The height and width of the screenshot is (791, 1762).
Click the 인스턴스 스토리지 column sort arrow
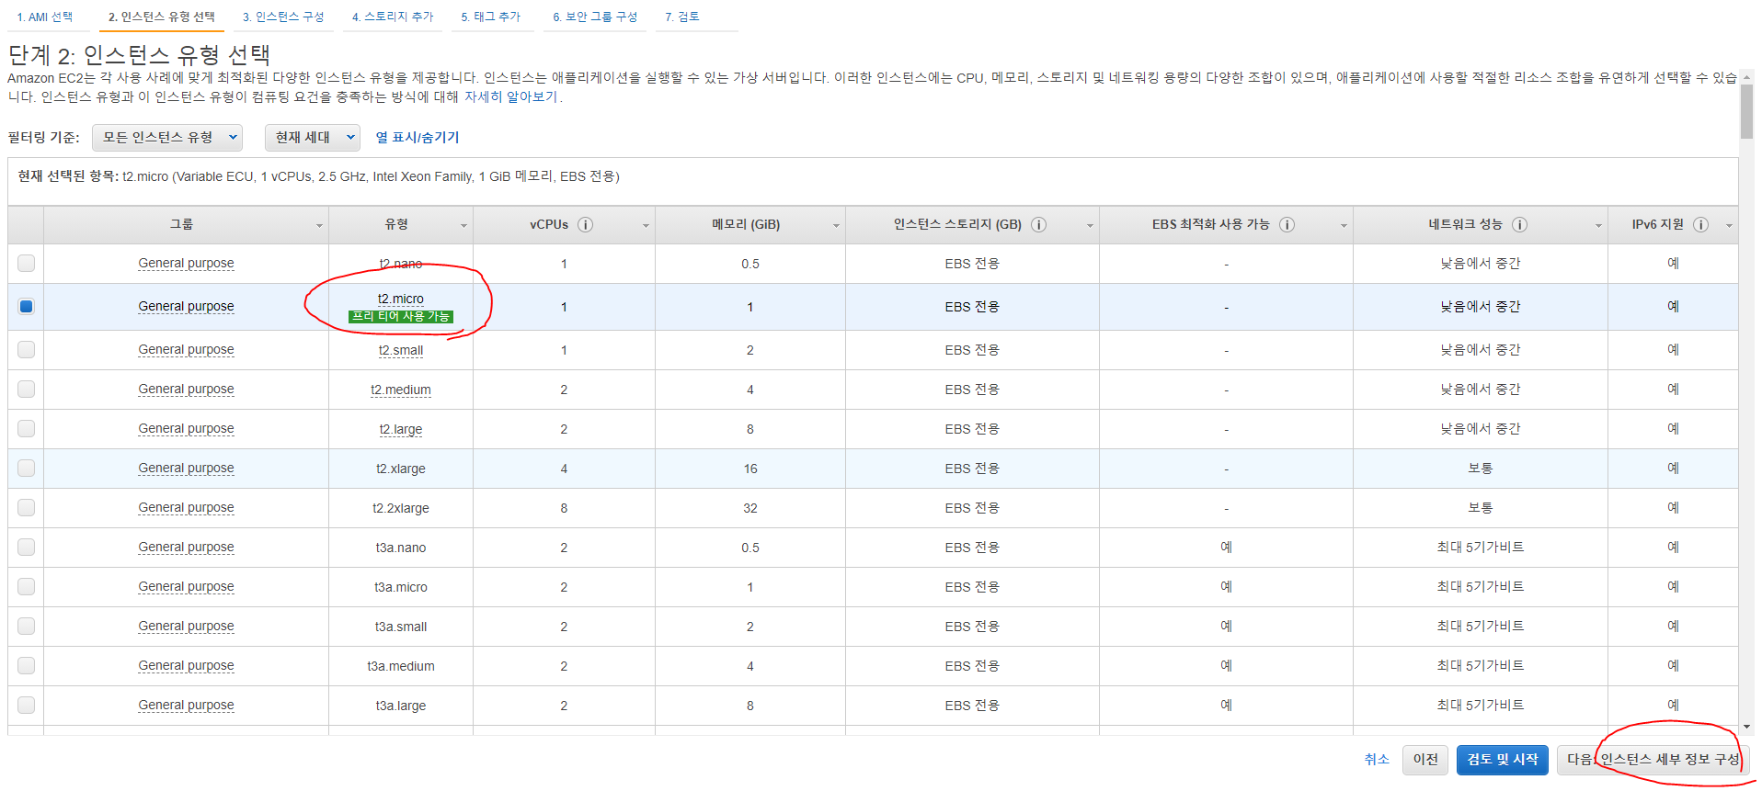[x=1090, y=226]
